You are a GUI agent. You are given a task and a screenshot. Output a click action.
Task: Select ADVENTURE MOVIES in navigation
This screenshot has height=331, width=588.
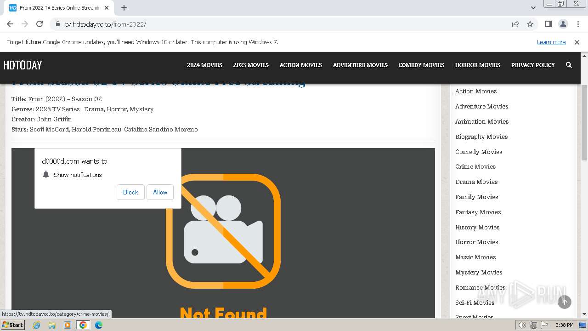pyautogui.click(x=360, y=65)
